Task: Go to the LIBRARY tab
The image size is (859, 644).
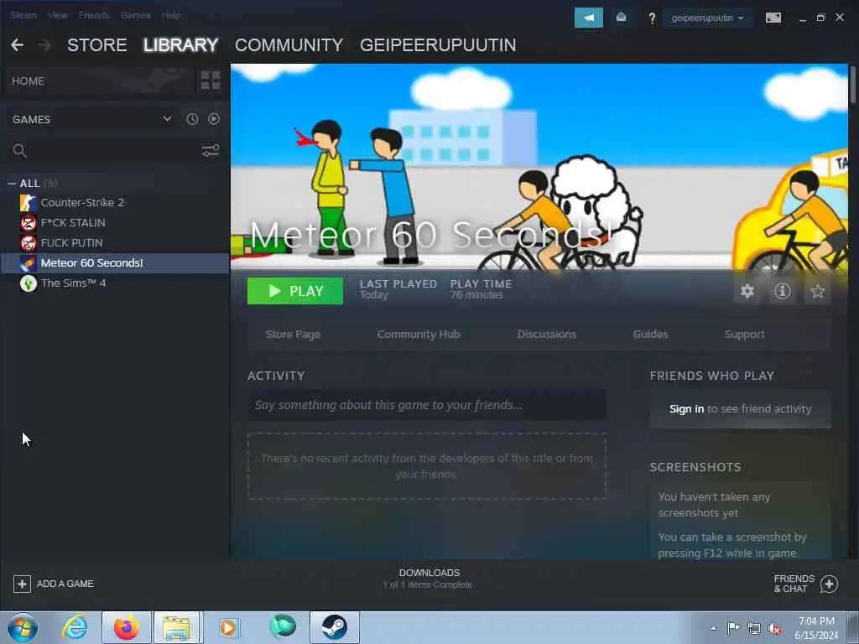Action: coord(181,45)
